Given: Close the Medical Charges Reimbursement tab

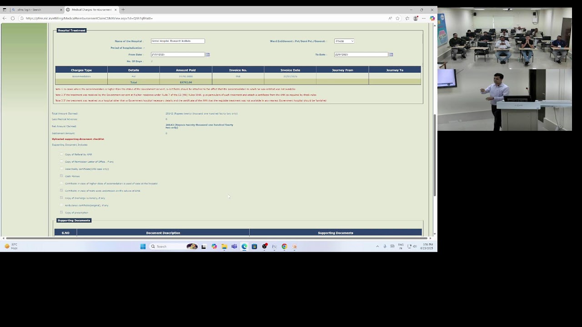Looking at the screenshot, I should 115,10.
